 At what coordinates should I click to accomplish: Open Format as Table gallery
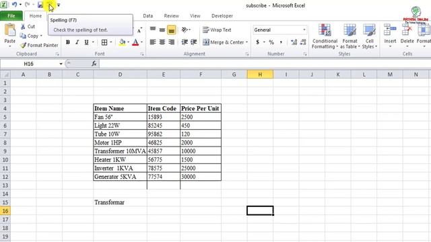pyautogui.click(x=350, y=36)
